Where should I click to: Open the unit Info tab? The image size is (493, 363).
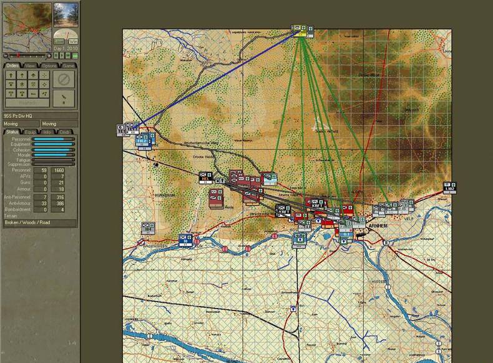pyautogui.click(x=48, y=132)
